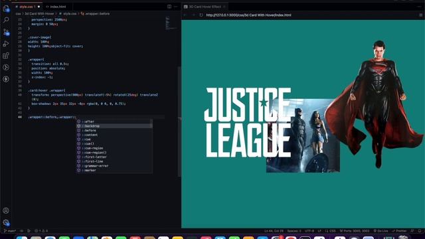Split the editor right
The image size is (425, 239).
(x=169, y=7)
